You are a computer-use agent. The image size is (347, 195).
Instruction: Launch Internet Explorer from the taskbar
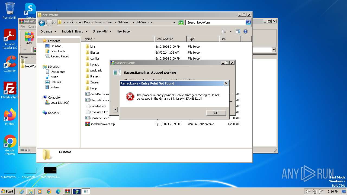[21, 191]
